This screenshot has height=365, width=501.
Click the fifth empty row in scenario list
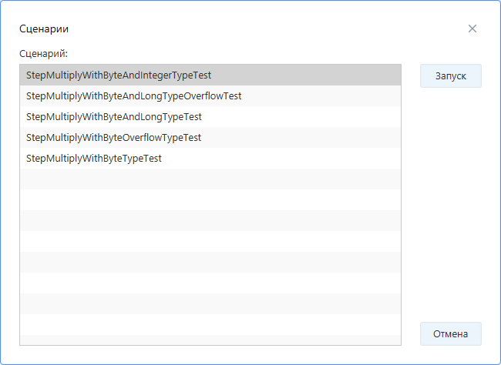210,263
